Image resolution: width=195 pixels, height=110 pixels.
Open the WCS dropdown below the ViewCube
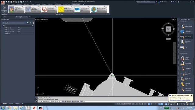pyautogui.click(x=168, y=39)
